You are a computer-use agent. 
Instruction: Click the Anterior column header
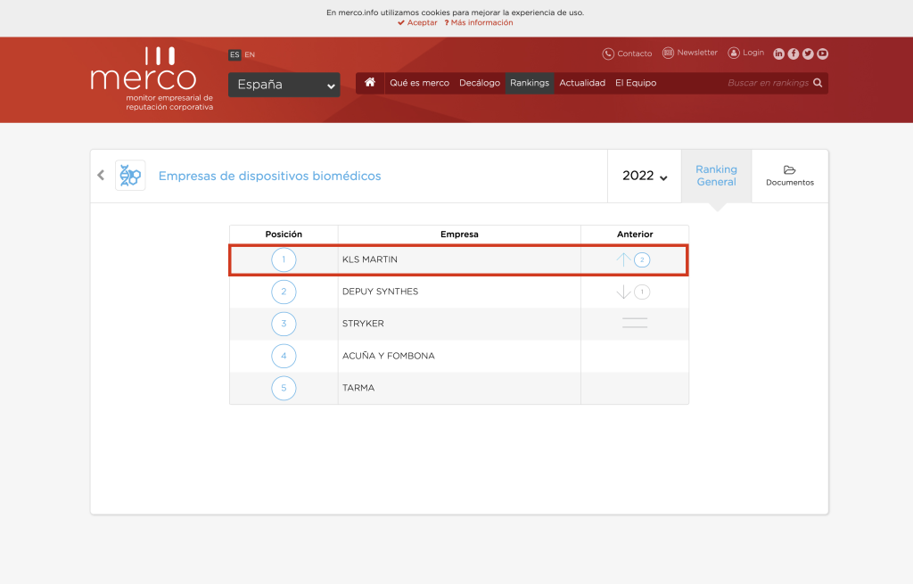tap(635, 234)
